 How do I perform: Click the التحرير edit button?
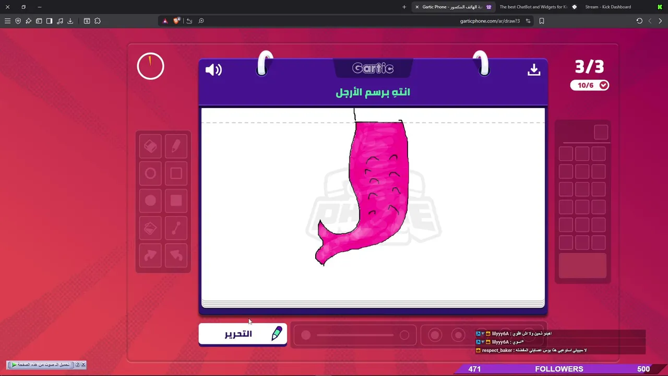pyautogui.click(x=243, y=334)
